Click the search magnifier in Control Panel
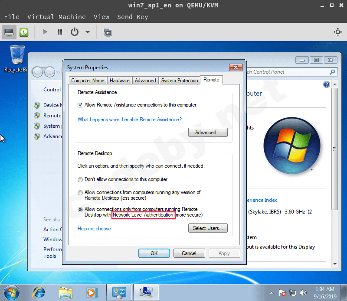The image size is (347, 301). 332,72
